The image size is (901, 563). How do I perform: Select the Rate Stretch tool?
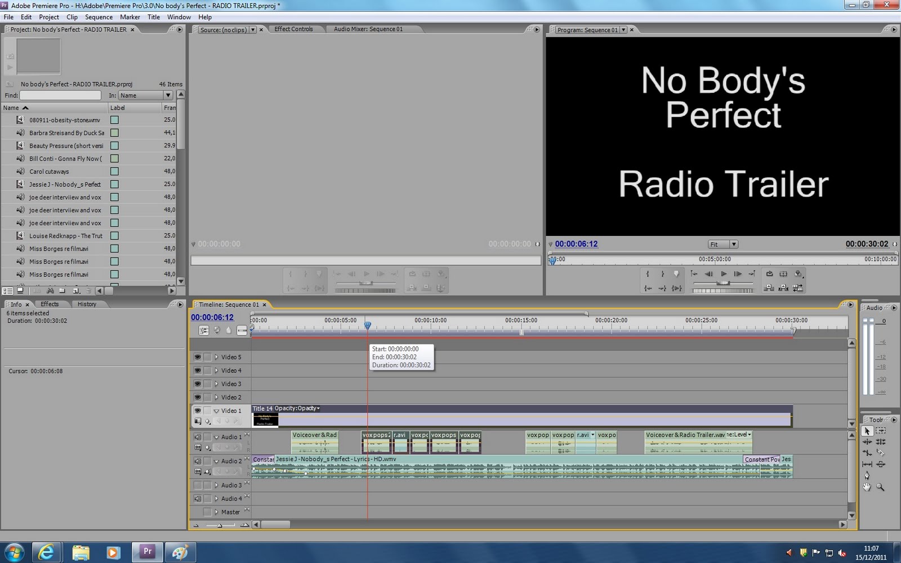click(x=867, y=453)
